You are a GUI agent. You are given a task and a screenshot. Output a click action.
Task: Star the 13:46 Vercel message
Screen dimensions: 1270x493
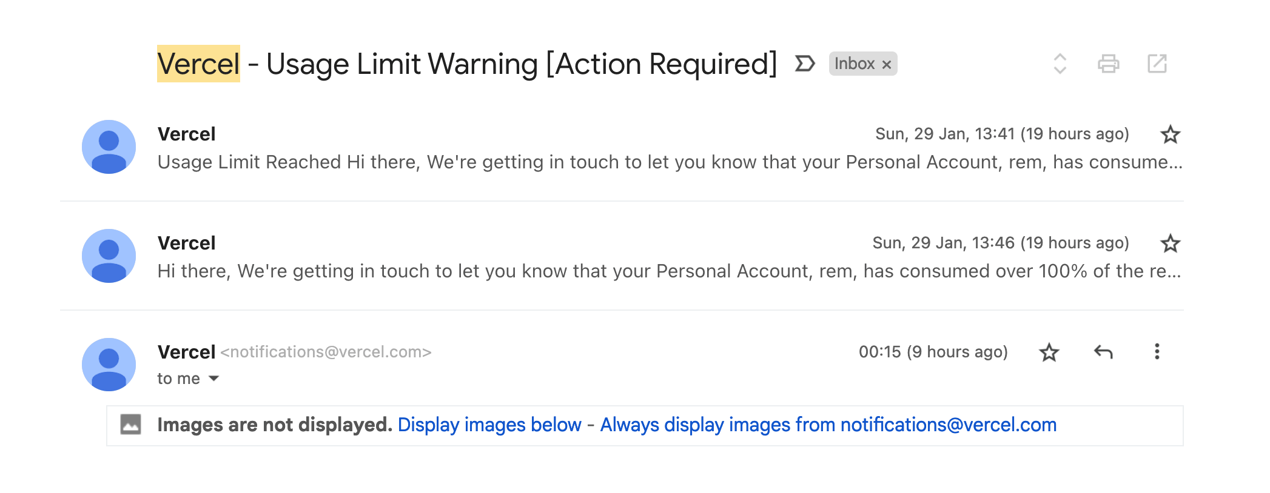(x=1170, y=243)
